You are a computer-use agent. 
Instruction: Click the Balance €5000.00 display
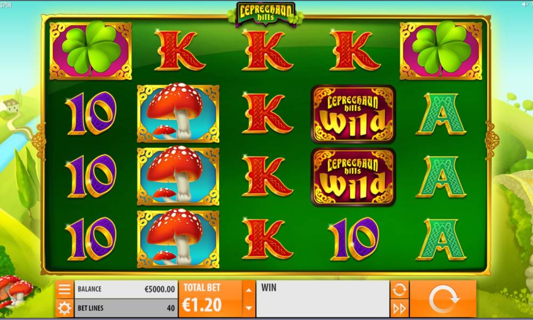point(126,289)
